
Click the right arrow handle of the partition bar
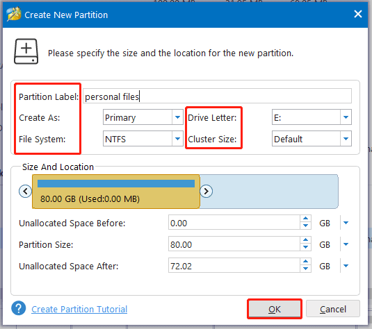(x=207, y=191)
